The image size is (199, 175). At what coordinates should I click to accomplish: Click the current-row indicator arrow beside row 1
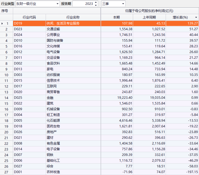2,23
